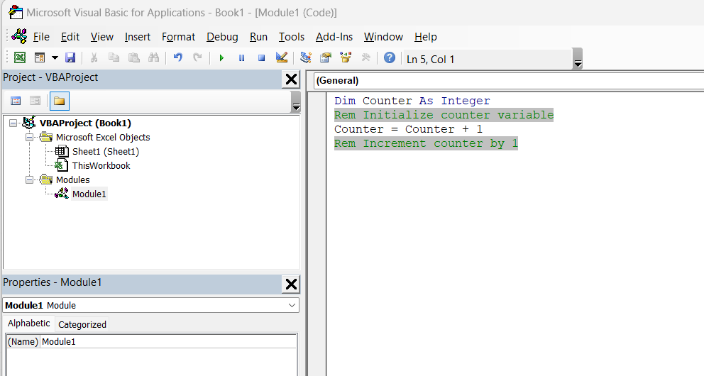Select Sheet1 (Sheet1) in project tree
This screenshot has width=704, height=376.
pos(106,152)
